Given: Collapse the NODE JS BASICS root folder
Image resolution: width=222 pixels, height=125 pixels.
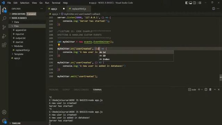Looking at the screenshot, I should 19,18.
